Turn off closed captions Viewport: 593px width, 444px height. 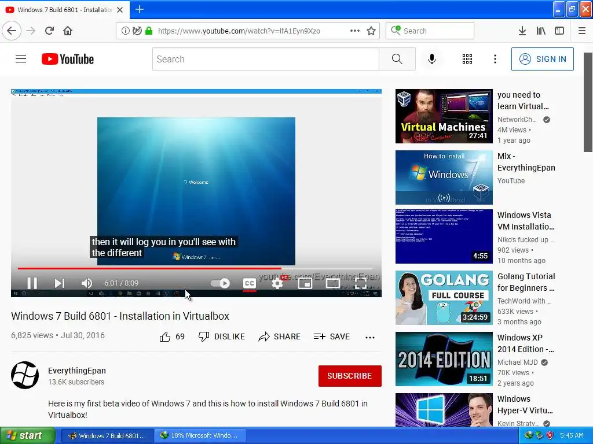[250, 283]
